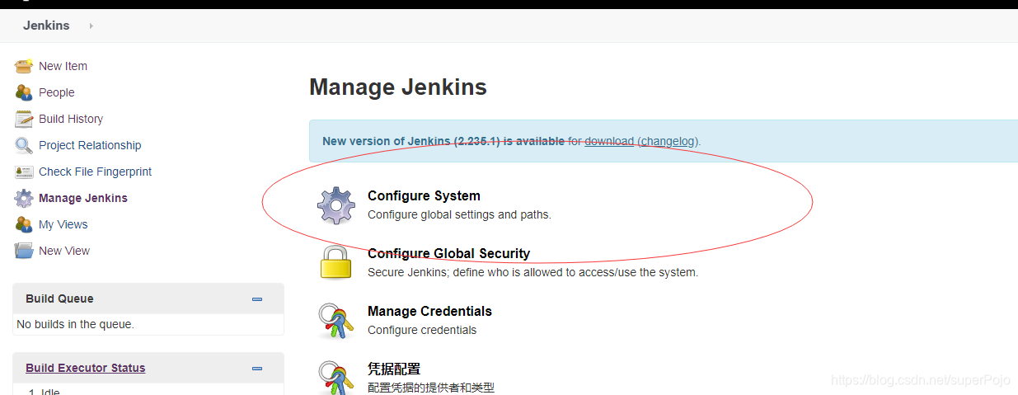Open the My Views link

click(x=63, y=224)
